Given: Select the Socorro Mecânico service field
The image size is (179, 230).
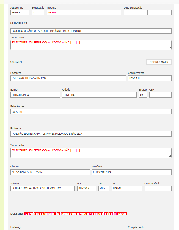Looking at the screenshot, I should coord(91,31).
